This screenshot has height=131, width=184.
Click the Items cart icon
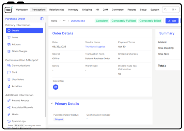(9, 38)
